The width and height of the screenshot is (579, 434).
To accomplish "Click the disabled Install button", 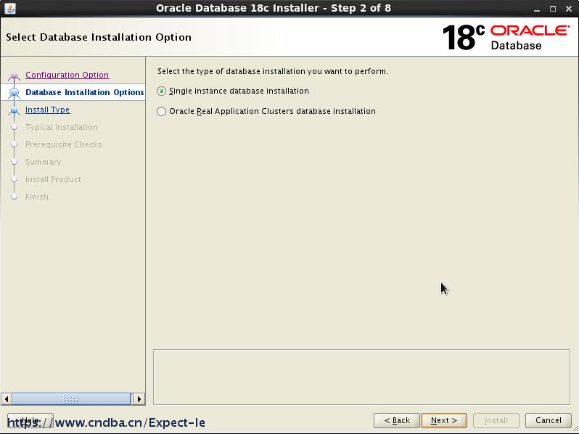I will (x=496, y=420).
